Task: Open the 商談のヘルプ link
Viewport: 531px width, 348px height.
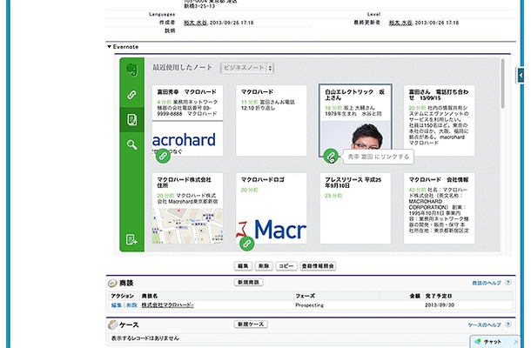Action: click(487, 283)
